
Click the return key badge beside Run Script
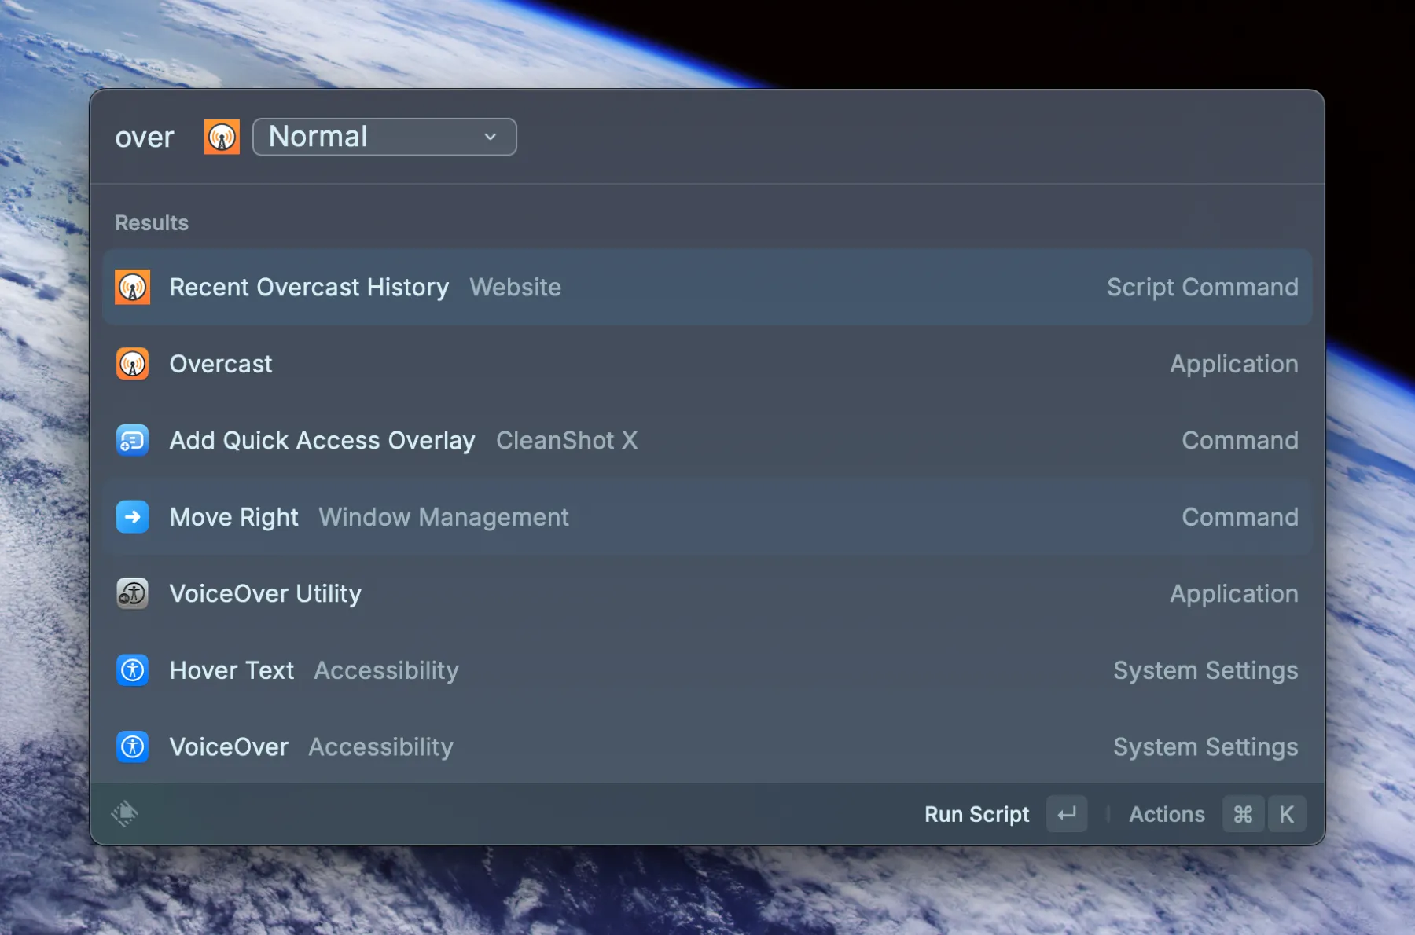point(1066,813)
